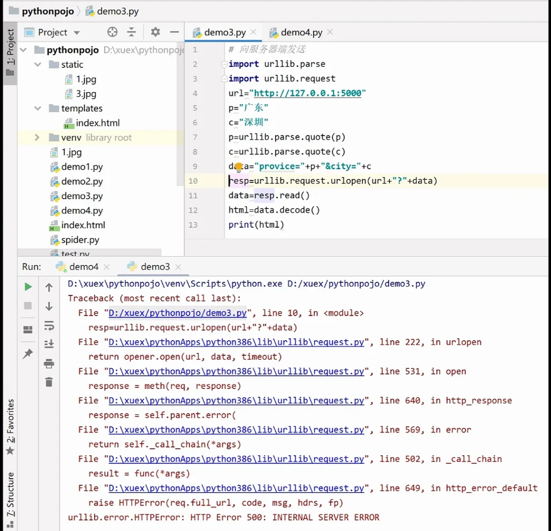The width and height of the screenshot is (551, 531).
Task: Open request.py link for line 649 http_error_default
Action: (236, 488)
